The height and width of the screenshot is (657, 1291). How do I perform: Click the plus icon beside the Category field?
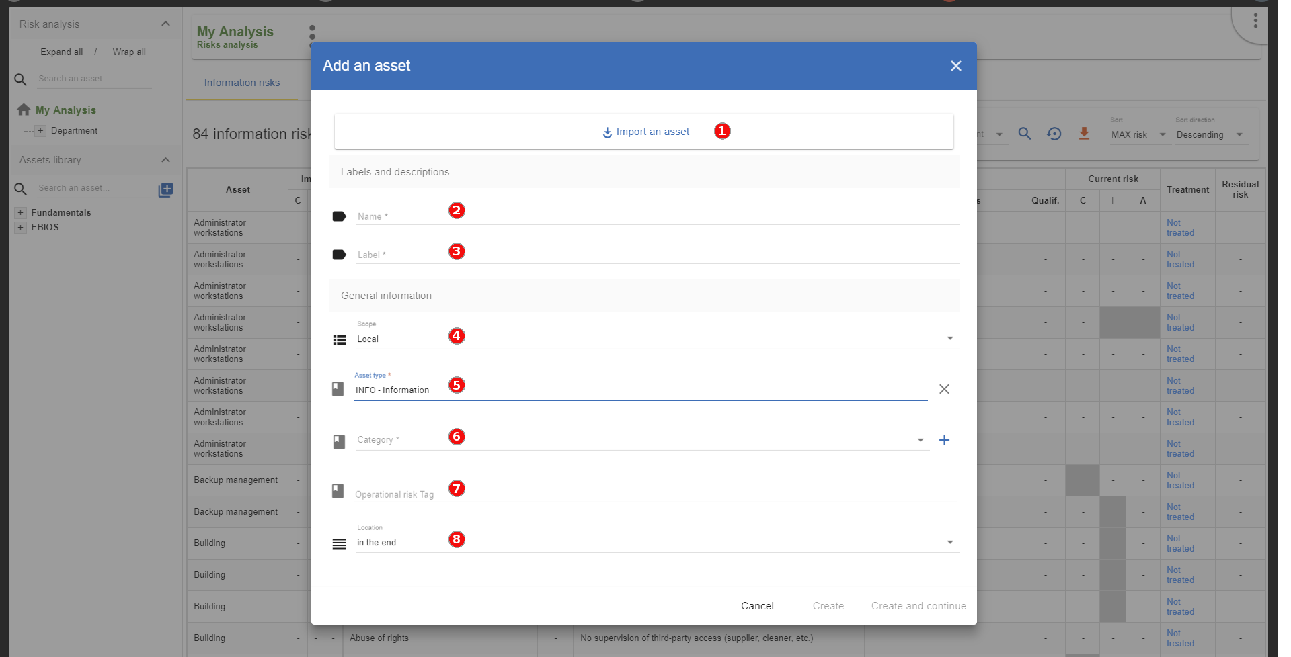(944, 440)
